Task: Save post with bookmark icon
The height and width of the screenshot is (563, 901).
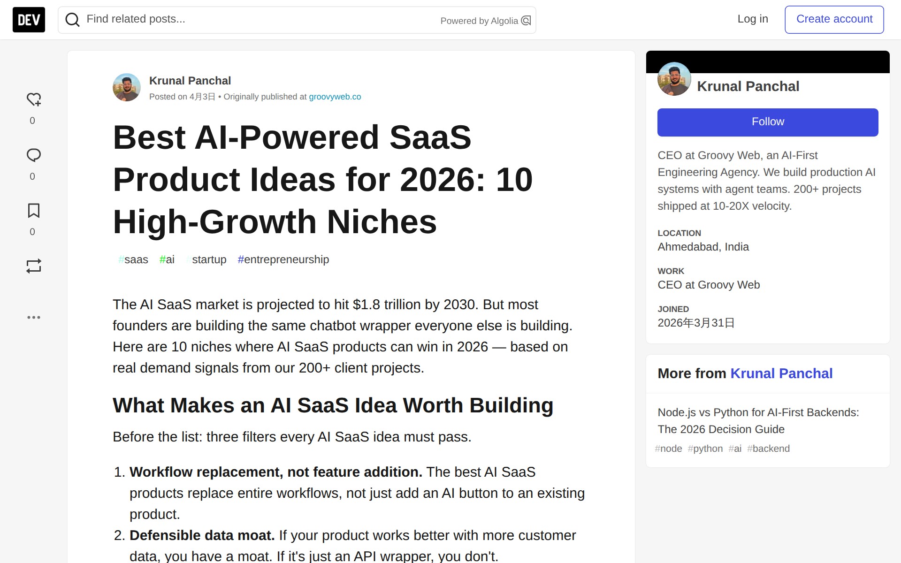Action: [x=33, y=211]
